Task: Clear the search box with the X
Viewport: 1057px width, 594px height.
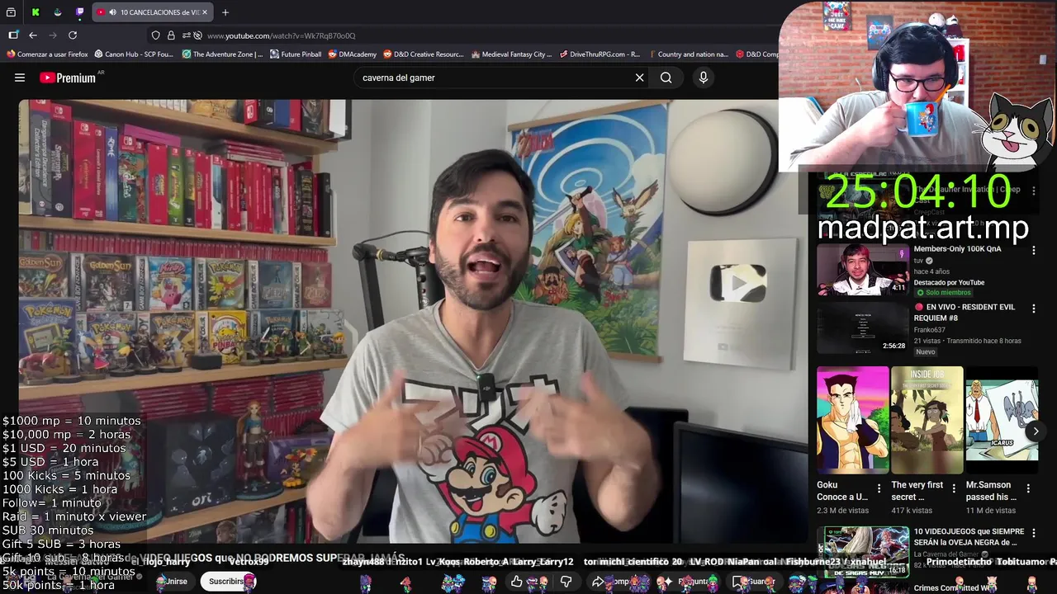Action: click(x=639, y=78)
